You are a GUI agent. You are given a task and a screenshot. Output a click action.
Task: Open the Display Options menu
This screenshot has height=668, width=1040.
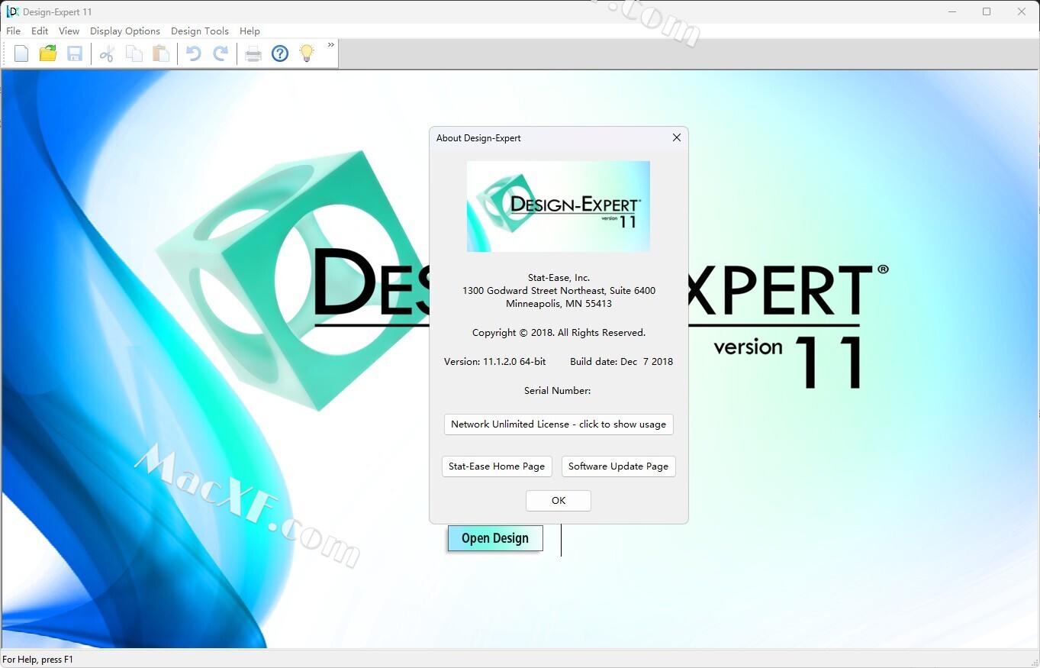(125, 31)
